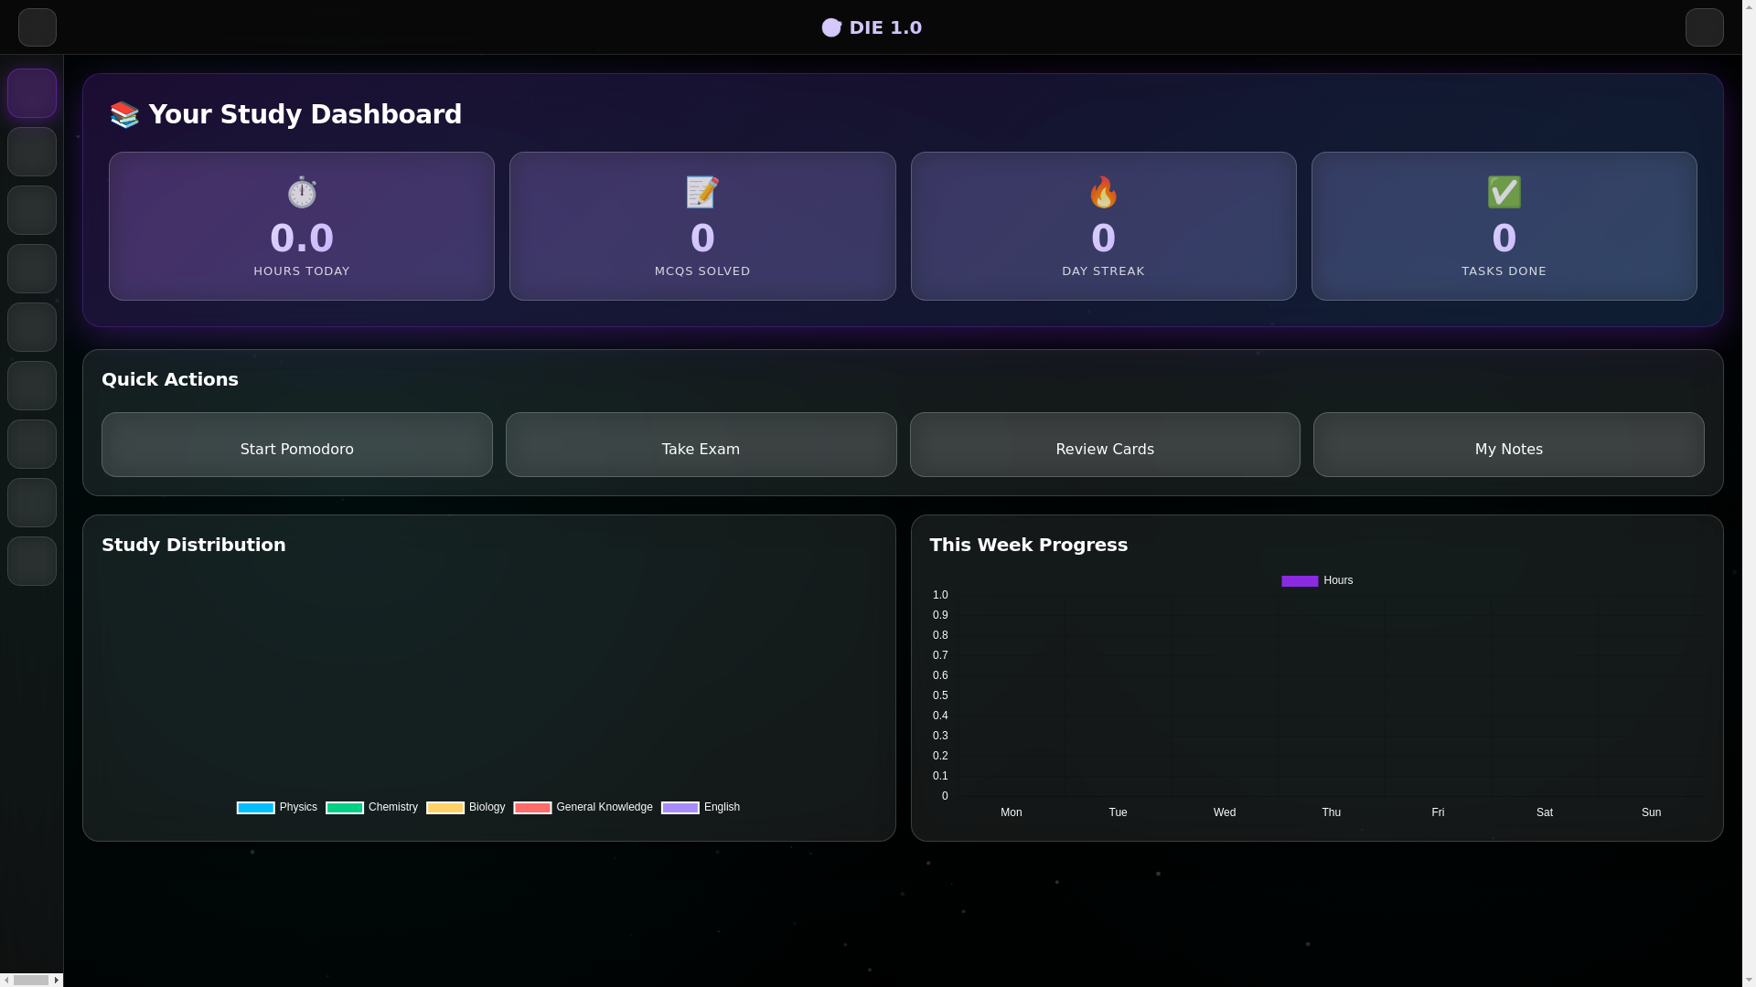Open My Notes quick action
1756x987 pixels.
tap(1508, 445)
